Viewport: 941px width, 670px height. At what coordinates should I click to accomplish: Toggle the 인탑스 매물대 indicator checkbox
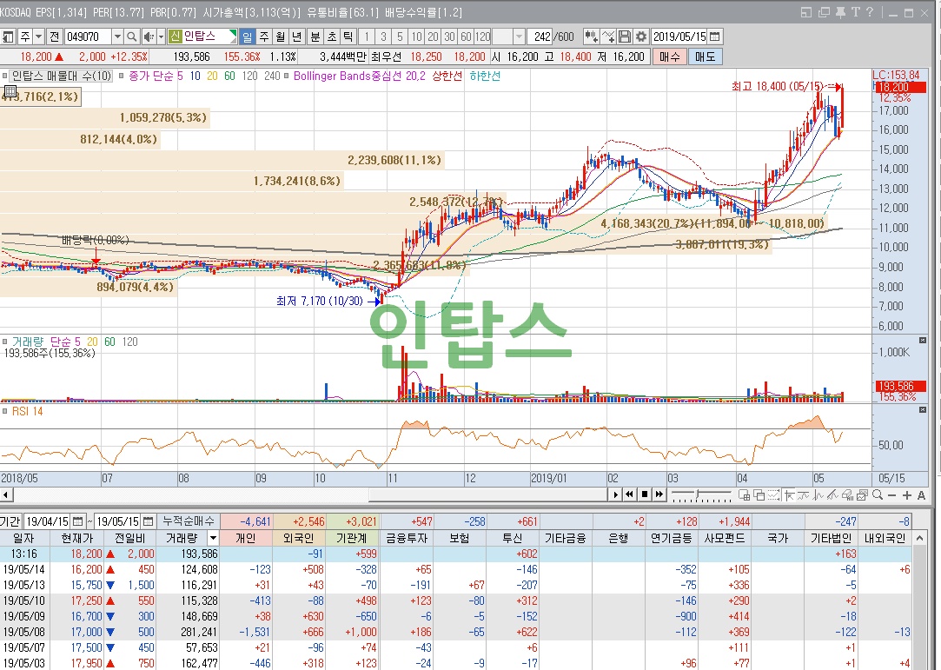5,76
